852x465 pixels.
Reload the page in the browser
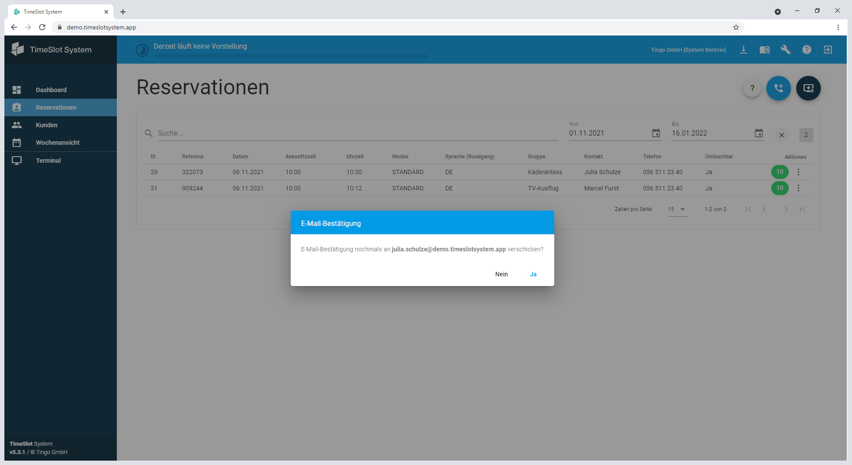coord(42,27)
